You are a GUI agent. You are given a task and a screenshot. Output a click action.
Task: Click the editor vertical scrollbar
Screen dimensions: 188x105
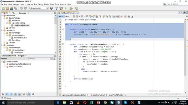pos(185,48)
